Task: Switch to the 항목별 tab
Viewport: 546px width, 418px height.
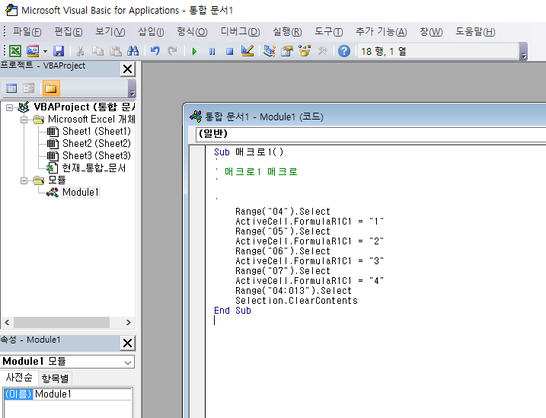Action: [55, 378]
